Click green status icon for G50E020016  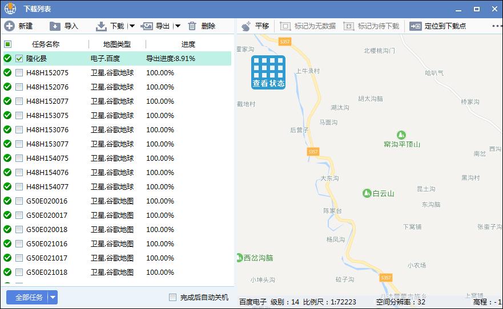click(7, 201)
